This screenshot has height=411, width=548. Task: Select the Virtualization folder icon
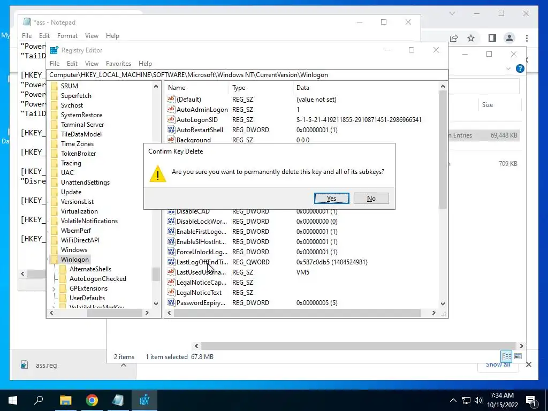tap(54, 211)
